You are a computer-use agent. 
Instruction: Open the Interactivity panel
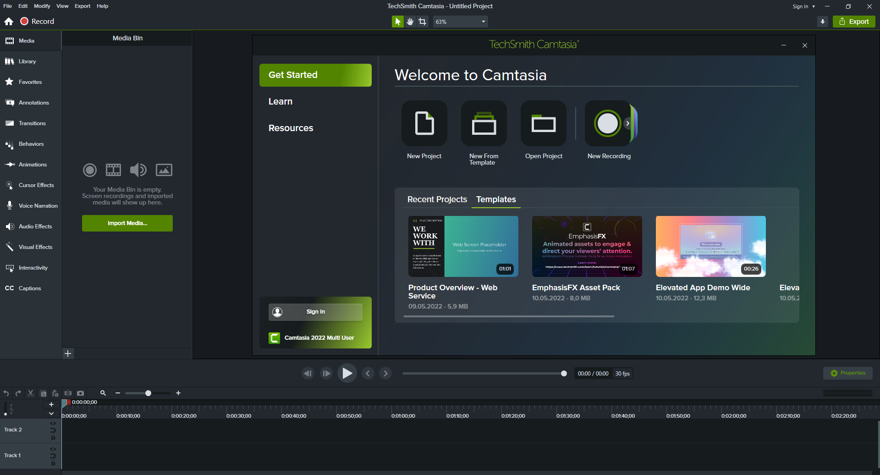[31, 268]
